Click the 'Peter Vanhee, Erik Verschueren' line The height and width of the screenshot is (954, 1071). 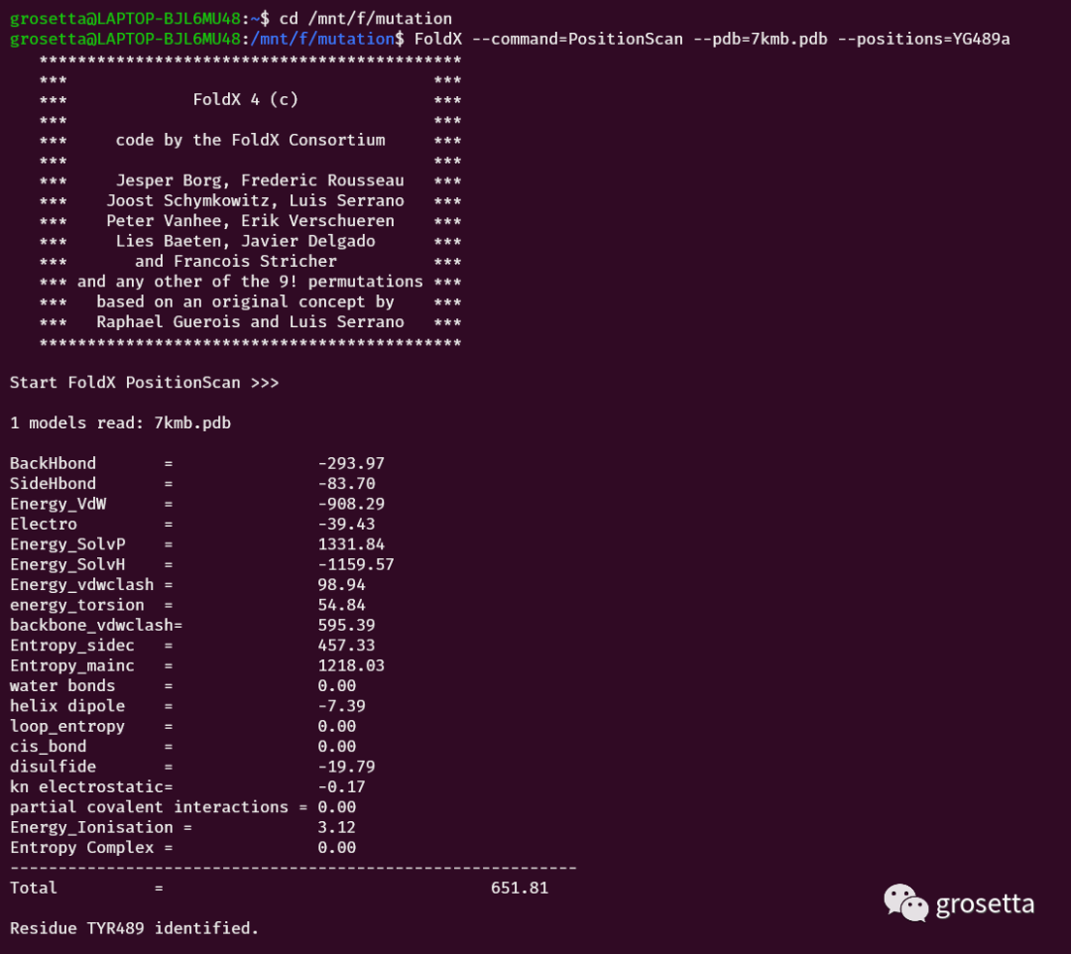click(250, 221)
